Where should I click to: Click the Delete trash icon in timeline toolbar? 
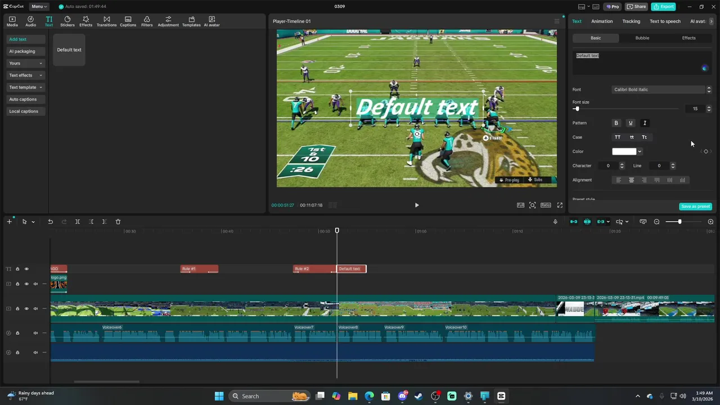118,222
